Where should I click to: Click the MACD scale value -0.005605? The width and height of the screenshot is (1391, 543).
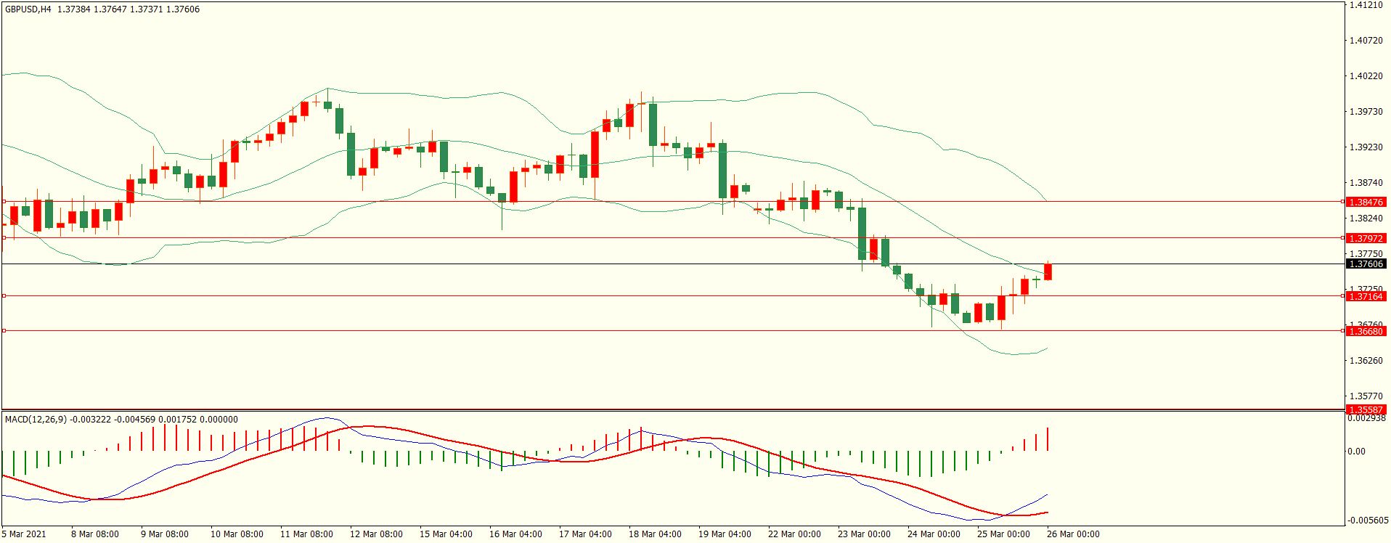coord(1368,520)
